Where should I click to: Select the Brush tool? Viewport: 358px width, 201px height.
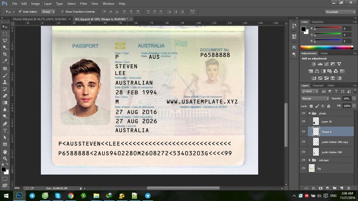pyautogui.click(x=5, y=75)
